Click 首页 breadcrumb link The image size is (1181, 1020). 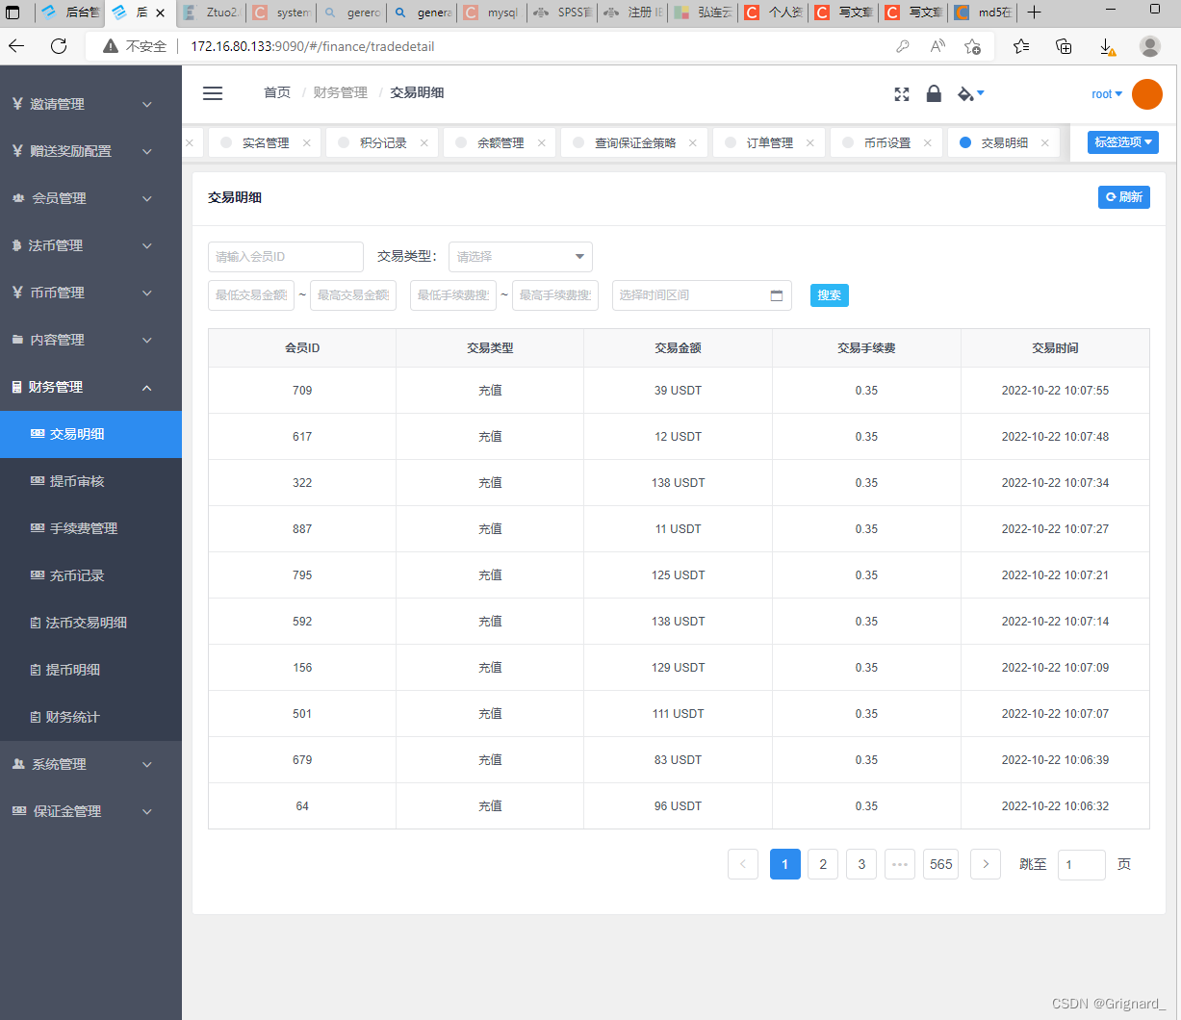pyautogui.click(x=277, y=92)
